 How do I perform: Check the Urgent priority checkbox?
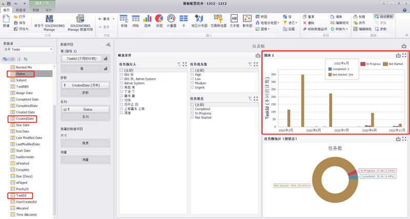point(192,87)
